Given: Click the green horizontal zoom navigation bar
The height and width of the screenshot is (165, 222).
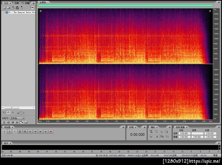Looking at the screenshot, I should (x=126, y=6).
